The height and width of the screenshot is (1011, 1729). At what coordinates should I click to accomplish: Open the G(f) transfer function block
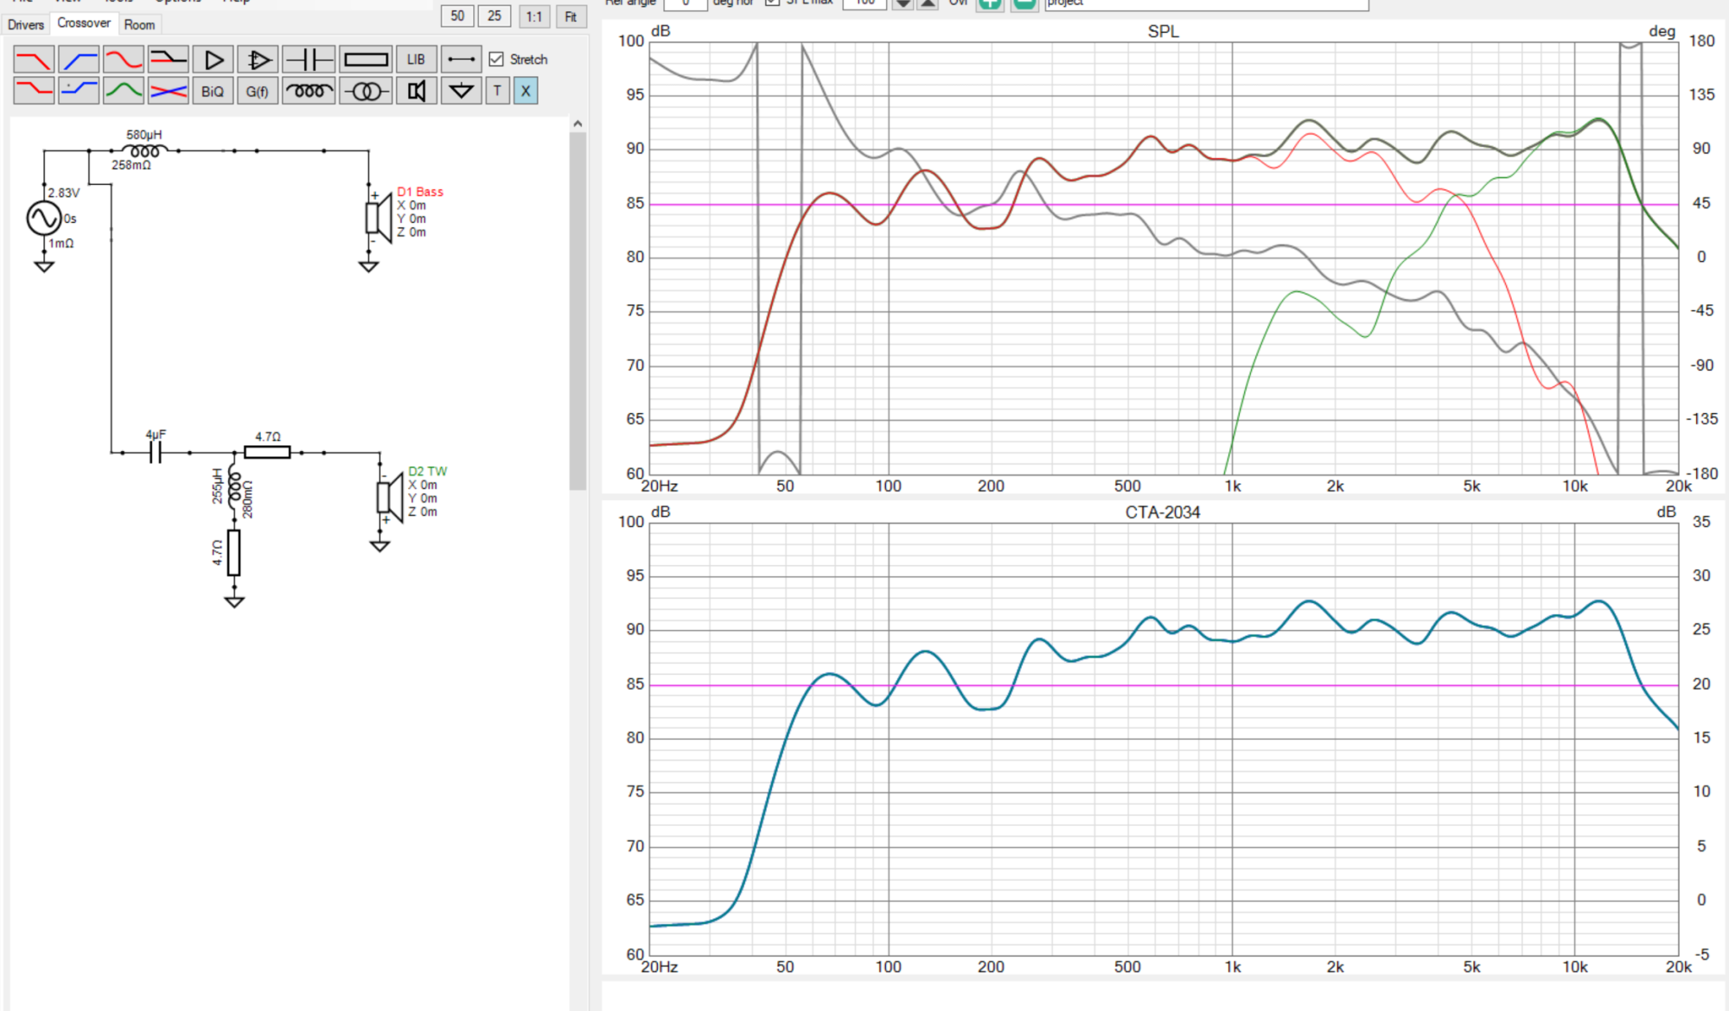(x=257, y=91)
